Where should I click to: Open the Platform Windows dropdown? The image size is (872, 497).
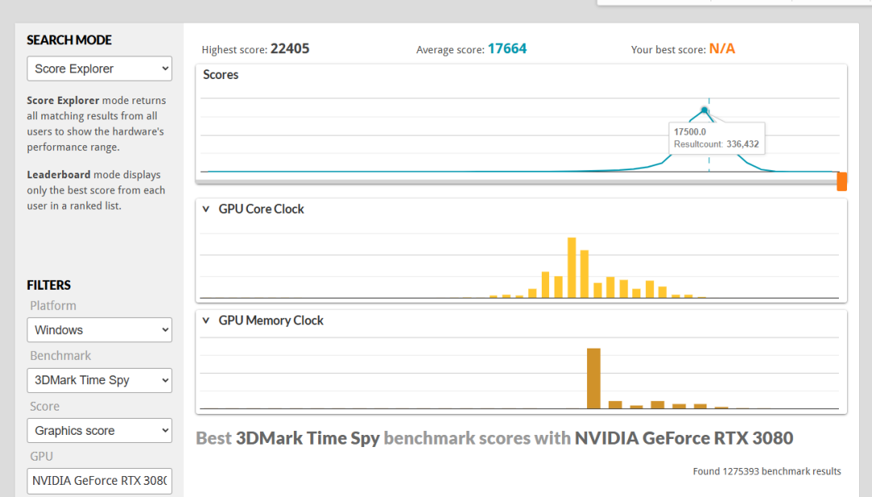tap(99, 330)
